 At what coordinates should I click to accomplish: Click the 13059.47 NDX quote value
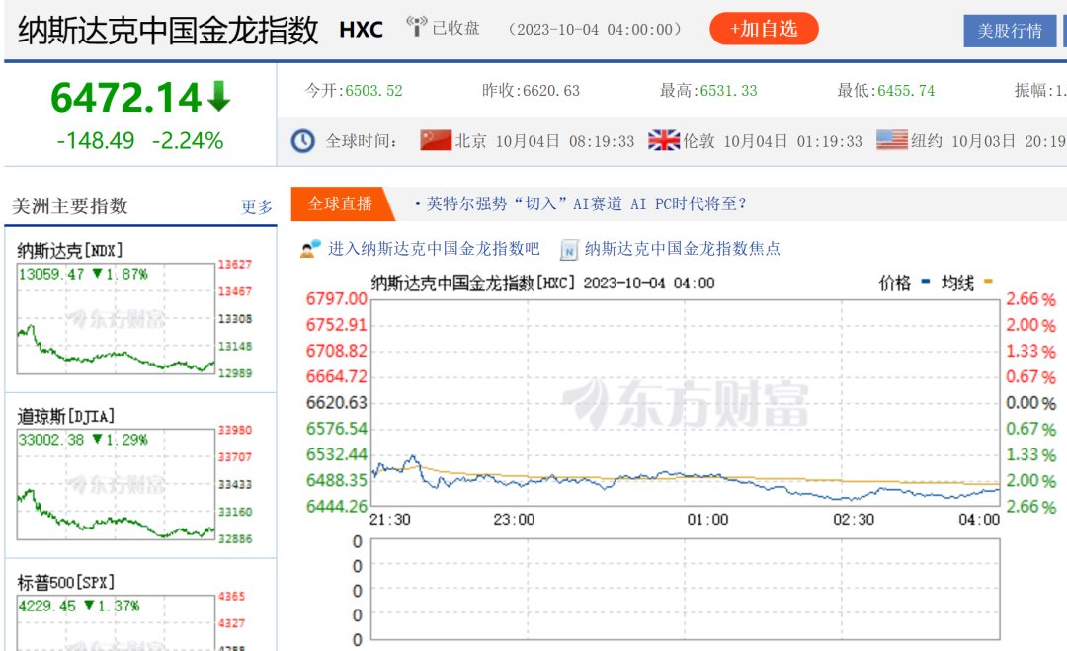coord(51,275)
